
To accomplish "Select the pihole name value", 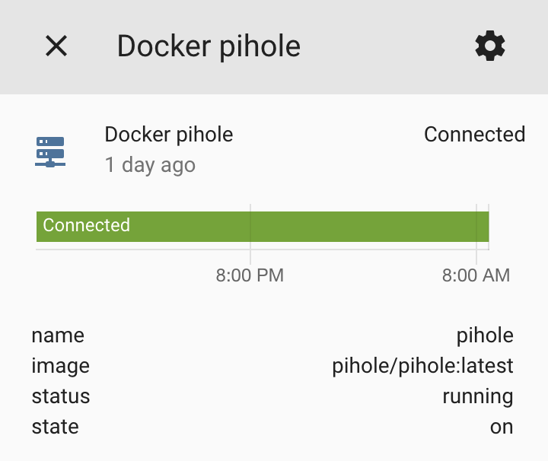I will pyautogui.click(x=485, y=335).
